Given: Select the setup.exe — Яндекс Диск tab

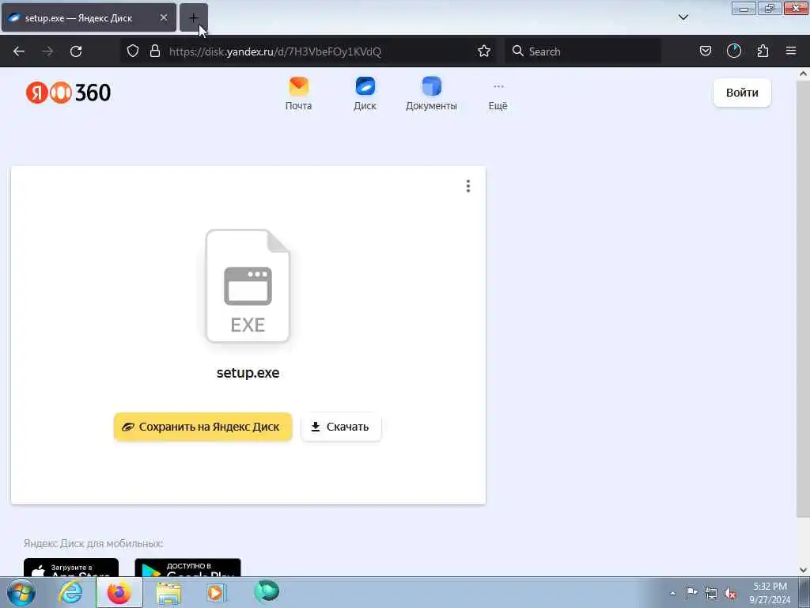Looking at the screenshot, I should (x=89, y=18).
